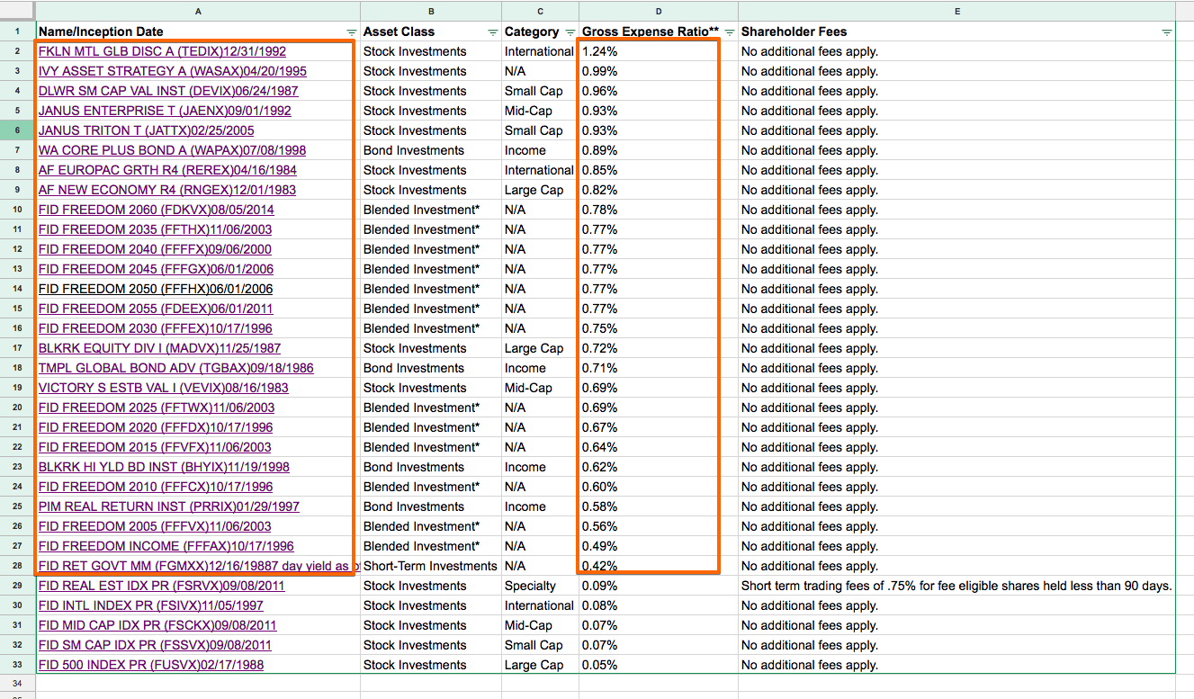The height and width of the screenshot is (699, 1194).
Task: Open FID FREEDOM 2045 (FFFGX) link
Action: click(x=156, y=269)
